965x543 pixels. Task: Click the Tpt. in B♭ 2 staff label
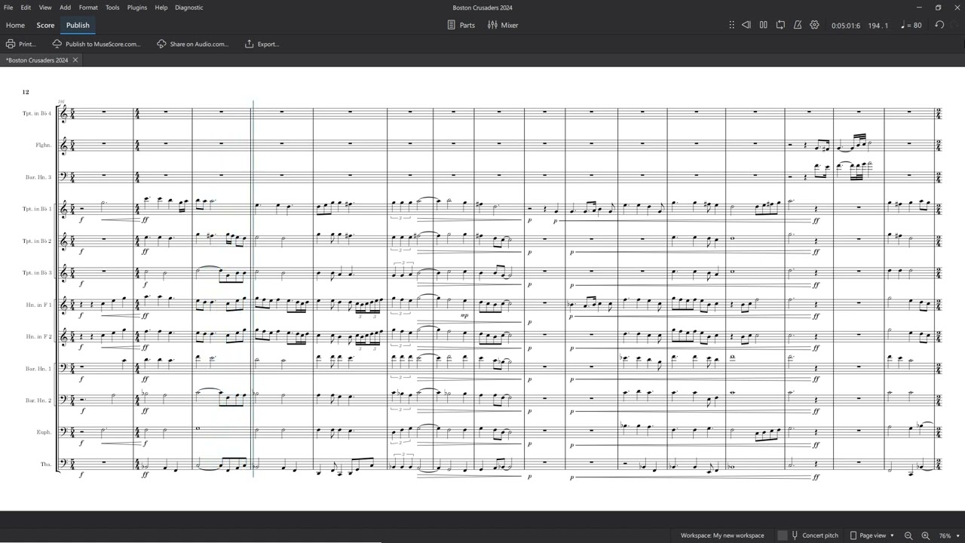point(37,241)
